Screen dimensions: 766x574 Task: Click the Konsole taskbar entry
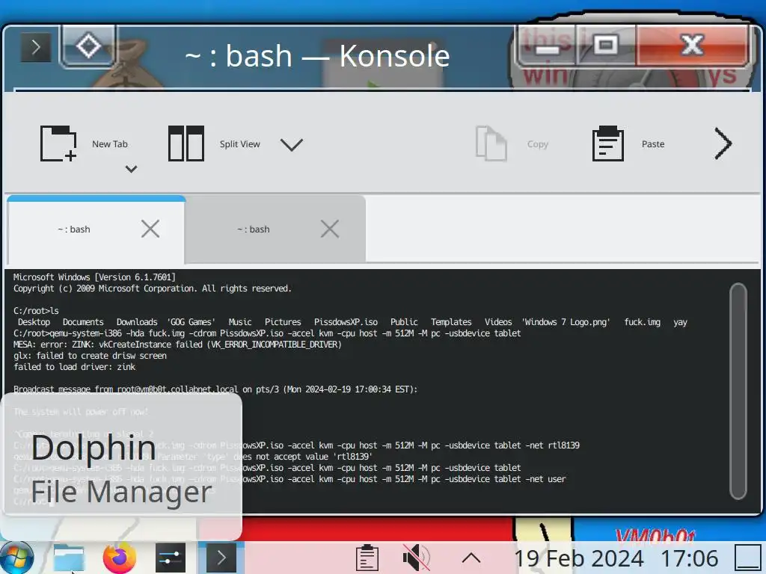click(x=221, y=558)
